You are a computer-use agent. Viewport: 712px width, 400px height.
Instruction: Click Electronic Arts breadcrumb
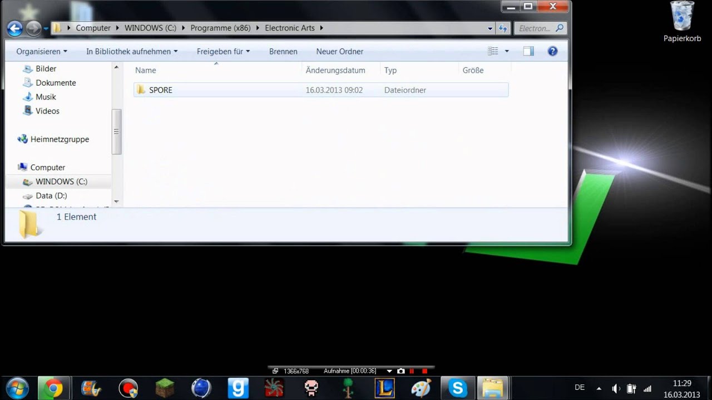point(290,28)
